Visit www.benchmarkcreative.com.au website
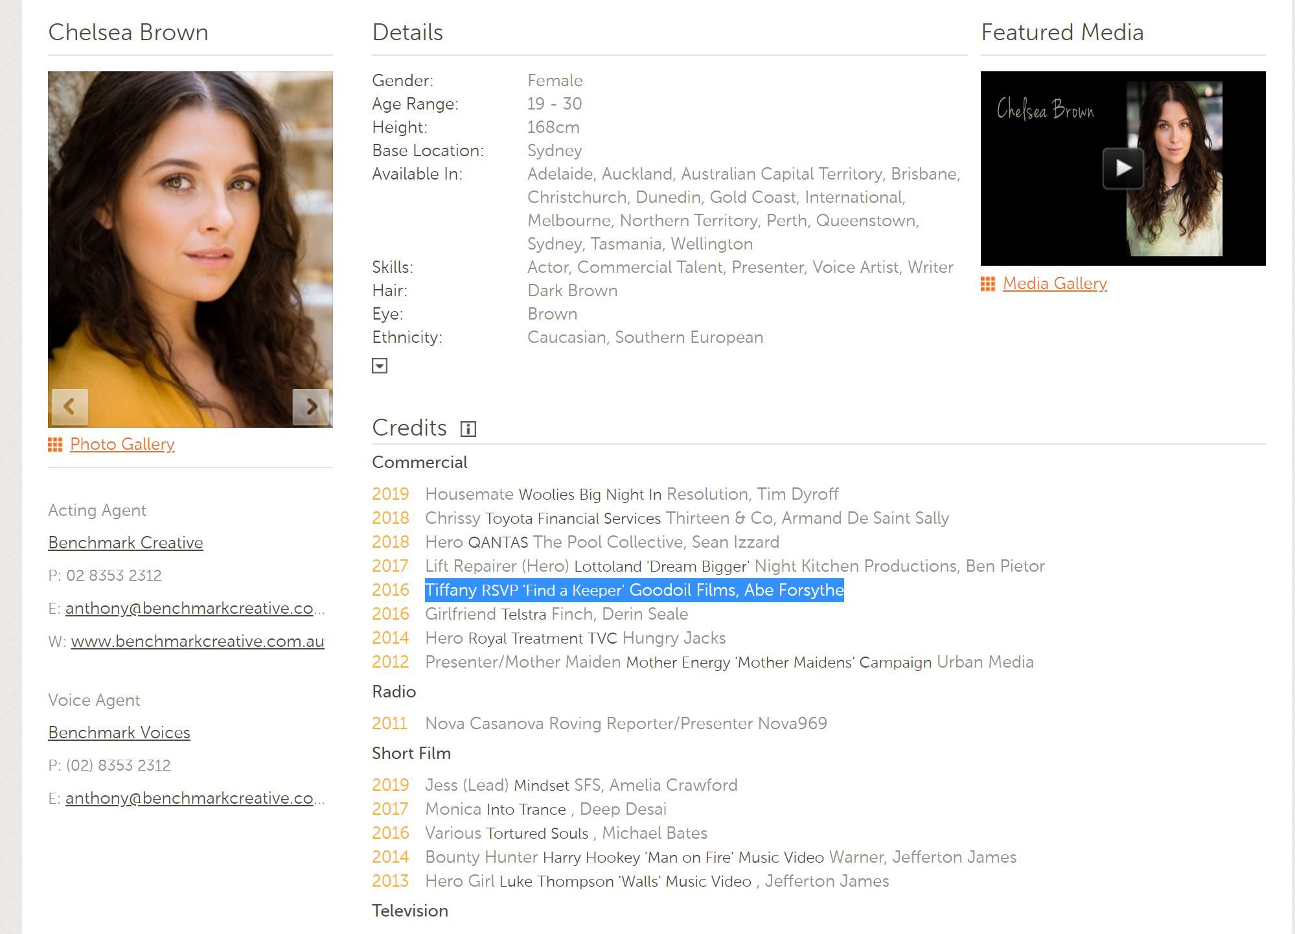Screen dimensions: 1295x934 coord(198,642)
